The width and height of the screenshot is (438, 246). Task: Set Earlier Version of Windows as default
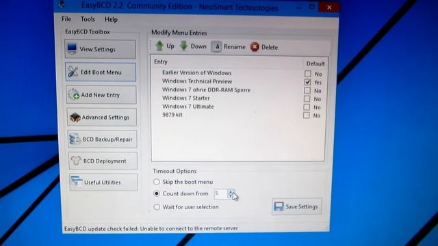pyautogui.click(x=307, y=74)
